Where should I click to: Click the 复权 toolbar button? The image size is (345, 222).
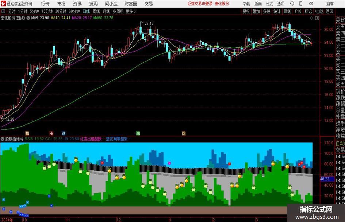pyautogui.click(x=246, y=11)
